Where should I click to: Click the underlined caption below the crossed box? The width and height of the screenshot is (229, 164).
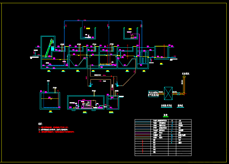tap(166, 106)
